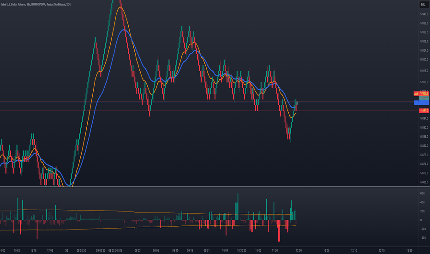Click the 17:03 time axis label
This screenshot has height=254, width=430.
pyautogui.click(x=50, y=250)
